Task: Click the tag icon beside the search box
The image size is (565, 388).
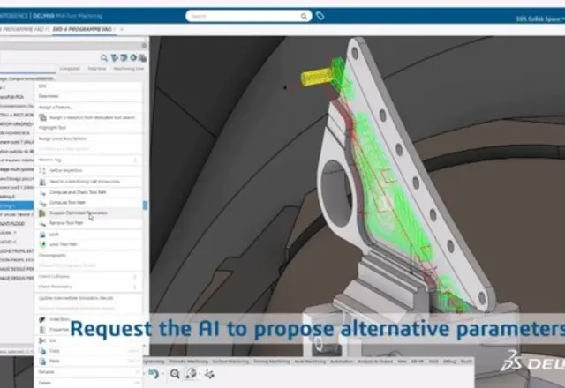Action: 320,16
